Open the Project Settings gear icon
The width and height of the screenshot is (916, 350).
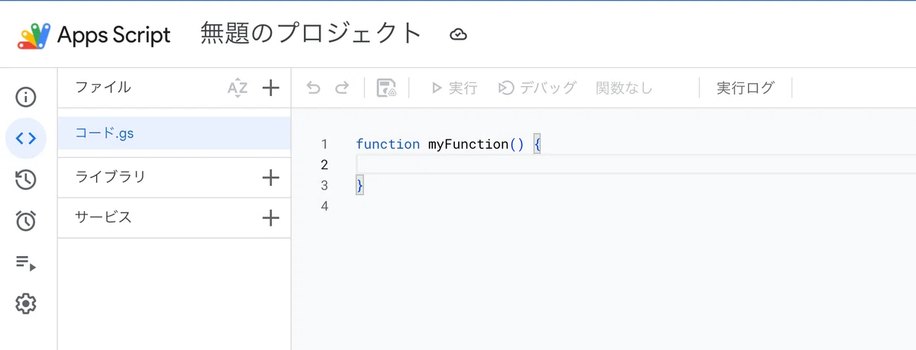point(26,304)
